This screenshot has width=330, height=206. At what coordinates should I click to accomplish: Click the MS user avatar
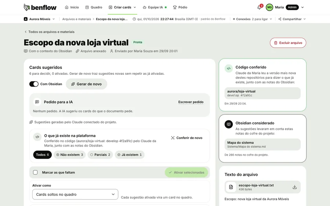tap(269, 7)
